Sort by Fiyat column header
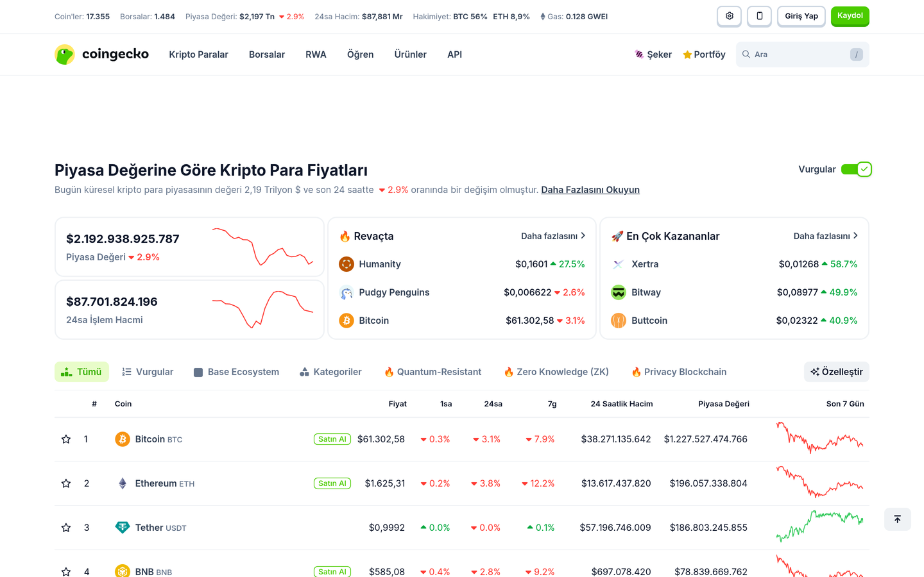The height and width of the screenshot is (577, 924). [398, 404]
